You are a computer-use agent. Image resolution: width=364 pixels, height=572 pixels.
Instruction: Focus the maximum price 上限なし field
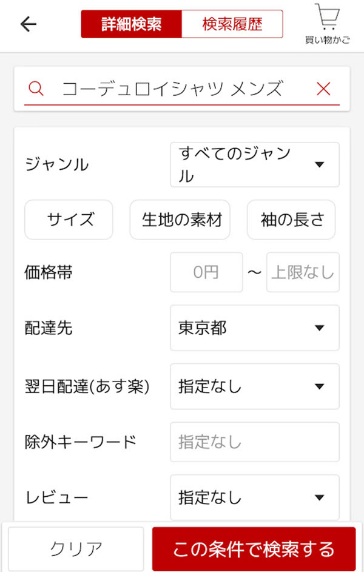303,272
